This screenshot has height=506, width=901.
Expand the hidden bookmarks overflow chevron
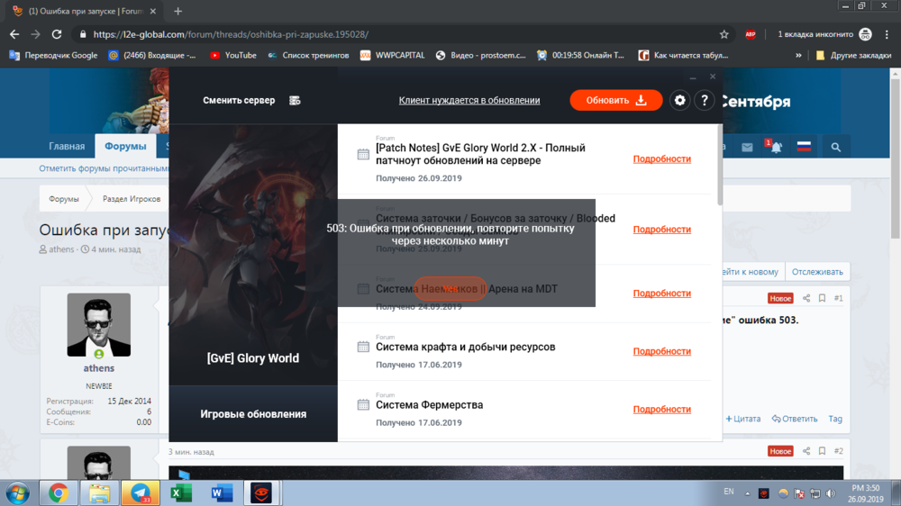[798, 55]
